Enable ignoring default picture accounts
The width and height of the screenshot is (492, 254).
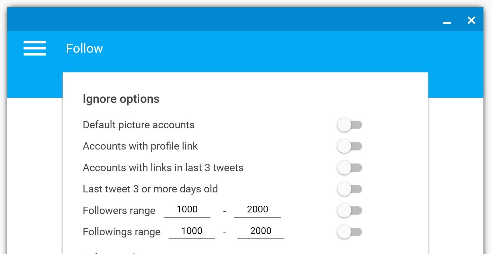[349, 125]
